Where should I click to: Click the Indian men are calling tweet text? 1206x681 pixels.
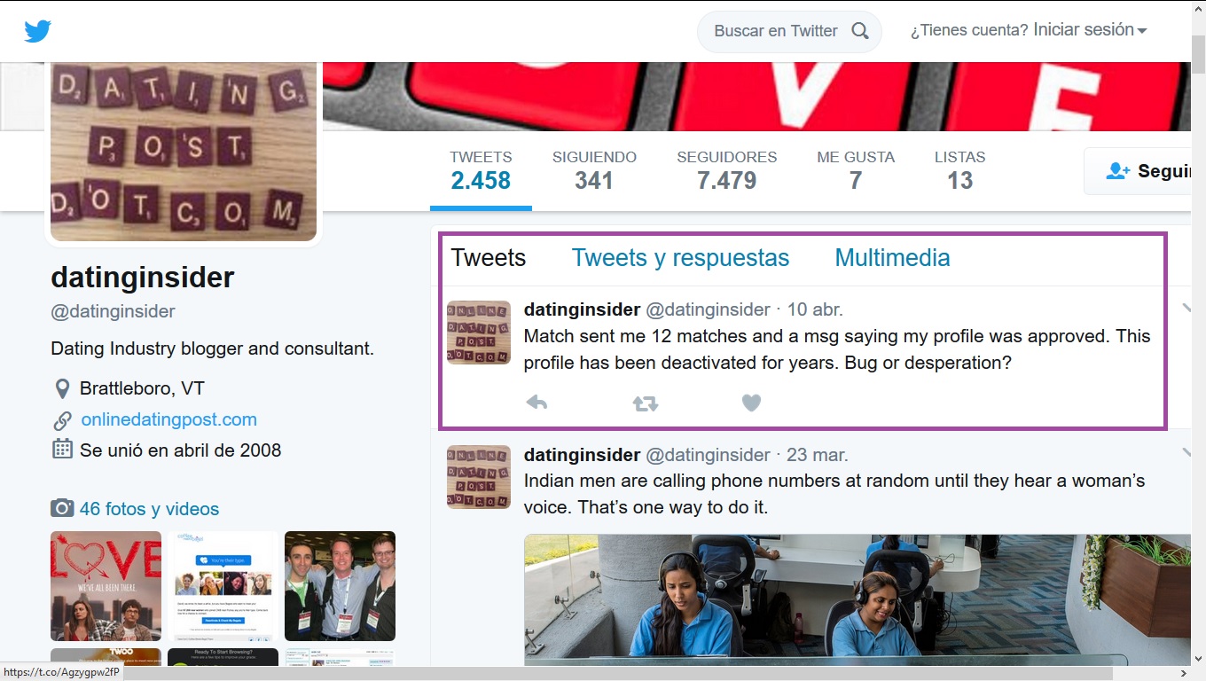834,494
